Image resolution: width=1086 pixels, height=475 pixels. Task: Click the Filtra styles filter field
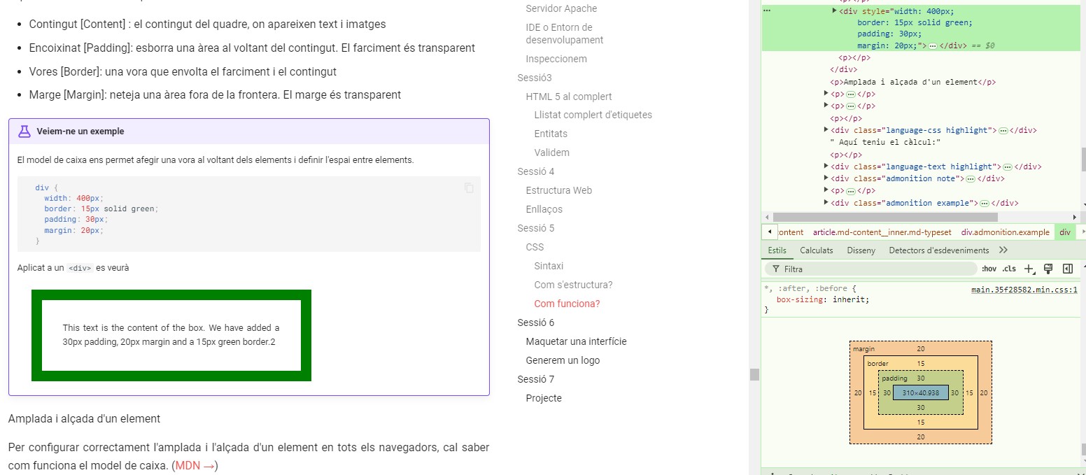tap(871, 269)
